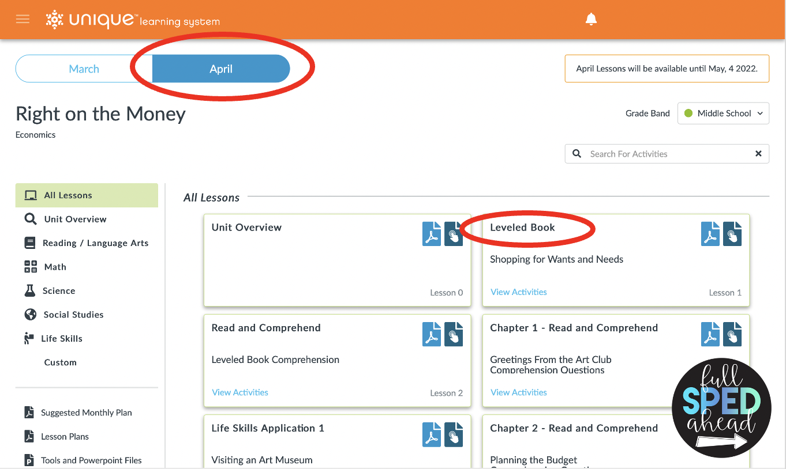
Task: Select Social Studies in the sidebar
Action: click(74, 315)
